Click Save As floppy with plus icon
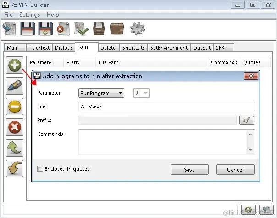The image size is (277, 218). (x=45, y=28)
